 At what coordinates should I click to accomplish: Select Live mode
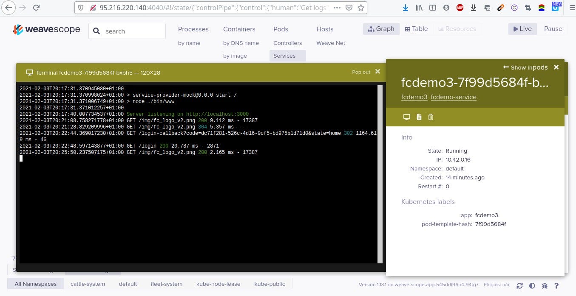pos(522,29)
